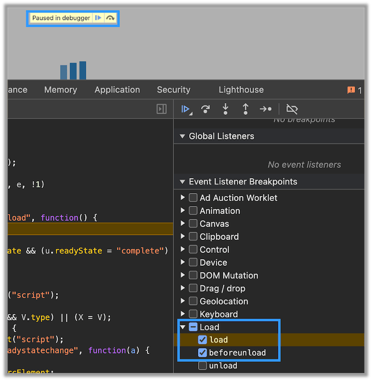Check the Canvas breakpoint checkbox
Image resolution: width=372 pixels, height=381 pixels.
193,223
